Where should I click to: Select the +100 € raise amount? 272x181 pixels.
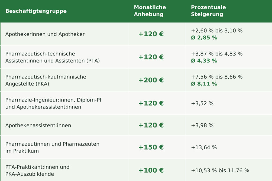(151, 170)
